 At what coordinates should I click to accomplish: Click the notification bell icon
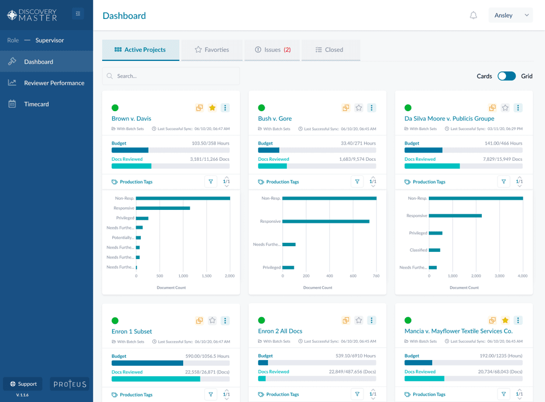(x=473, y=16)
